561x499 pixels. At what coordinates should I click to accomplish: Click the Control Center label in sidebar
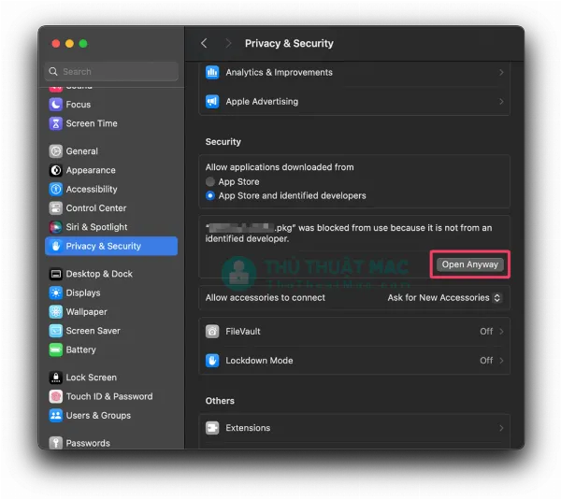[96, 208]
